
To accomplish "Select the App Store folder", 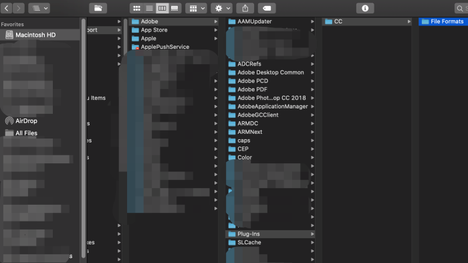I will click(174, 30).
